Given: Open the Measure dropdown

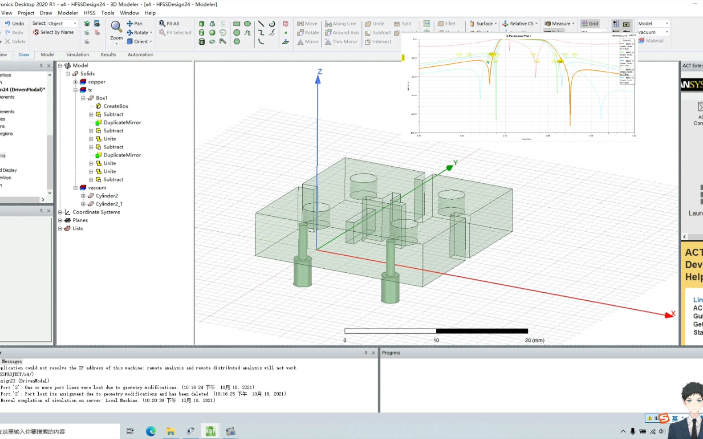Looking at the screenshot, I should tap(574, 24).
